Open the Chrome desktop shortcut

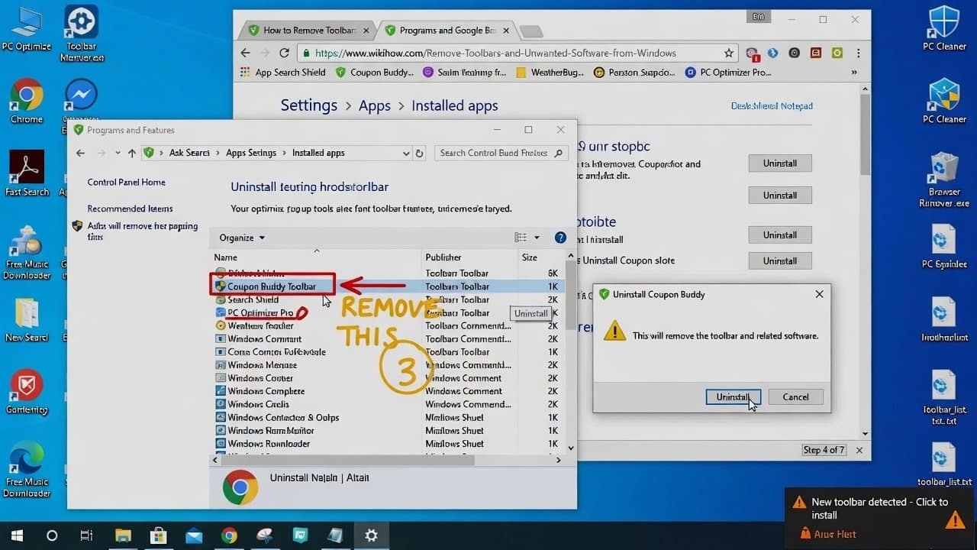(x=26, y=100)
